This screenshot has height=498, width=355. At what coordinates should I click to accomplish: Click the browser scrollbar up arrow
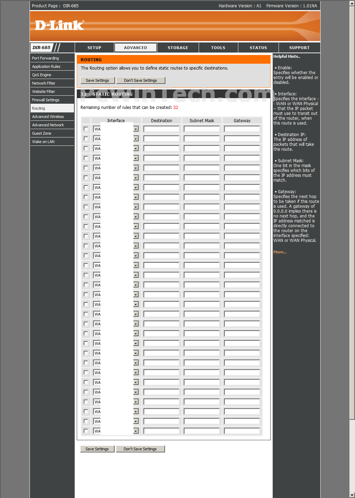pyautogui.click(x=352, y=3)
